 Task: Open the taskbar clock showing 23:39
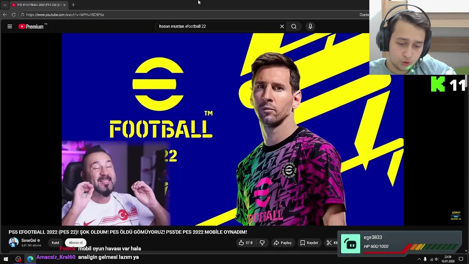click(448, 259)
